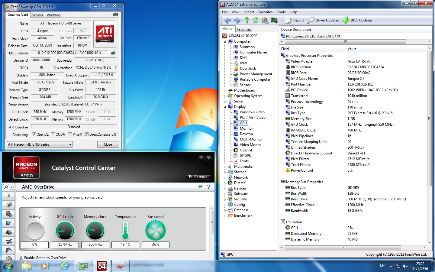Click the Preferences button in Catalyst Control Center

click(198, 177)
